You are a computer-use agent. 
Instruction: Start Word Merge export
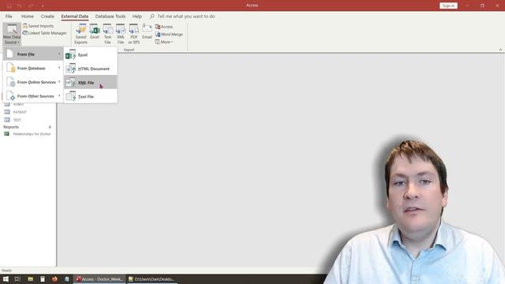pos(169,34)
